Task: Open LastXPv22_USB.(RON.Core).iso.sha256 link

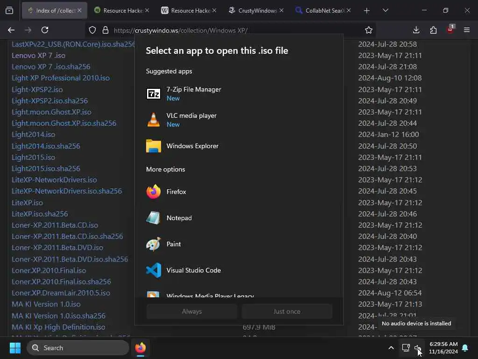Action: [73, 44]
